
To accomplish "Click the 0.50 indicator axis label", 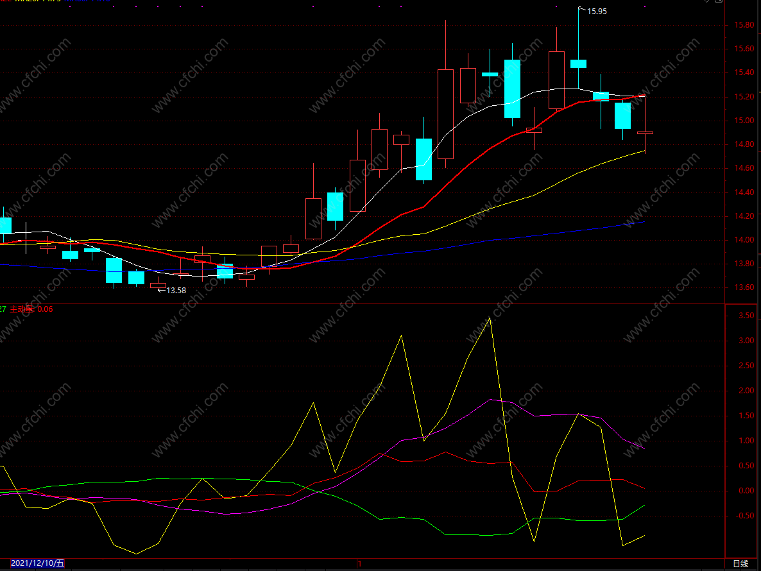I will pos(746,466).
